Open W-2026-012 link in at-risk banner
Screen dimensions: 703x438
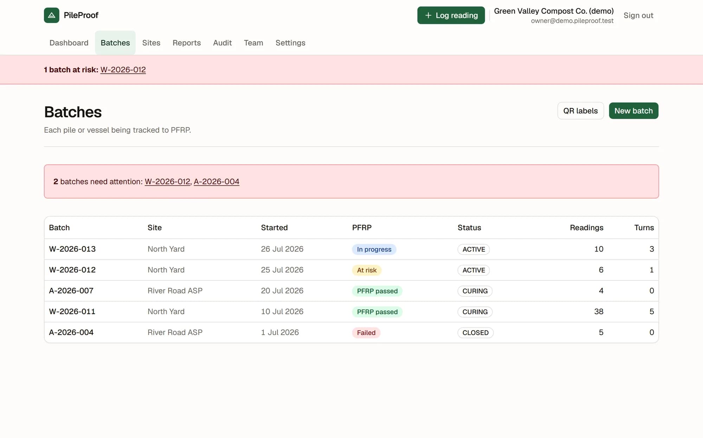pyautogui.click(x=123, y=69)
